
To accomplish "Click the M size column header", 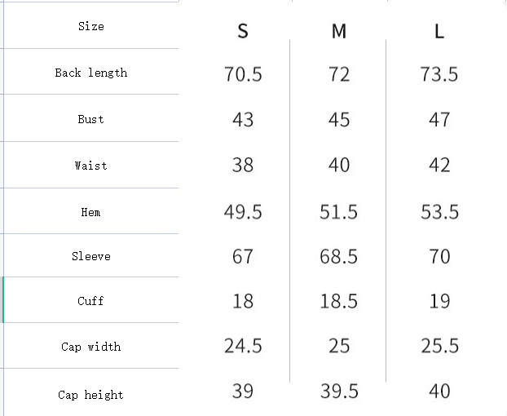I will click(339, 32).
